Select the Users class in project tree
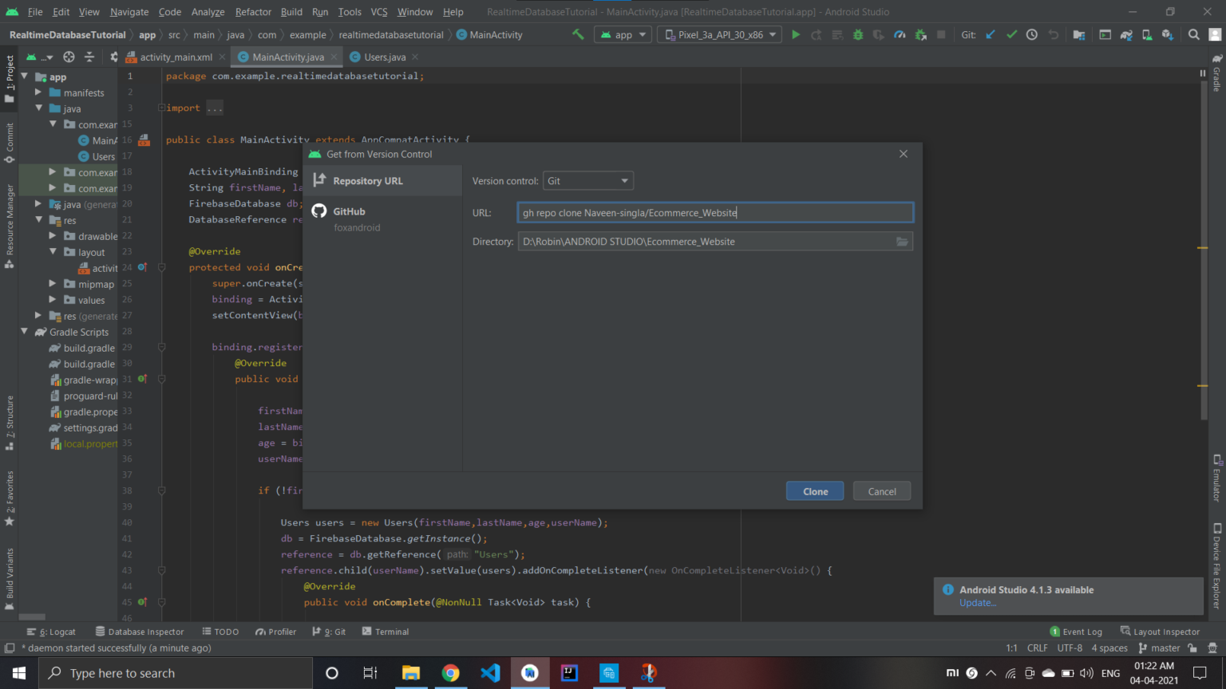 click(97, 156)
